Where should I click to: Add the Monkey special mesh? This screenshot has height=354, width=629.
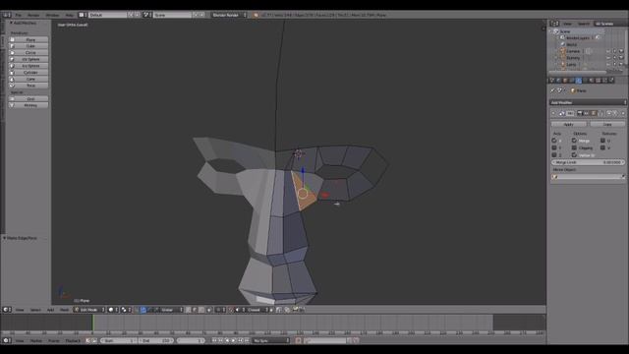click(x=29, y=105)
